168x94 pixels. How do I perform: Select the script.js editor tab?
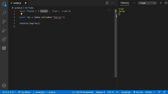click(17, 3)
